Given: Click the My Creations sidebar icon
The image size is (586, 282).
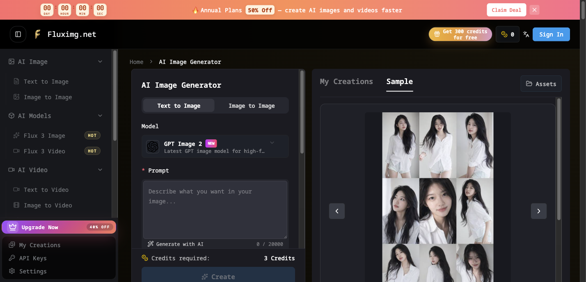Looking at the screenshot, I should [x=12, y=245].
